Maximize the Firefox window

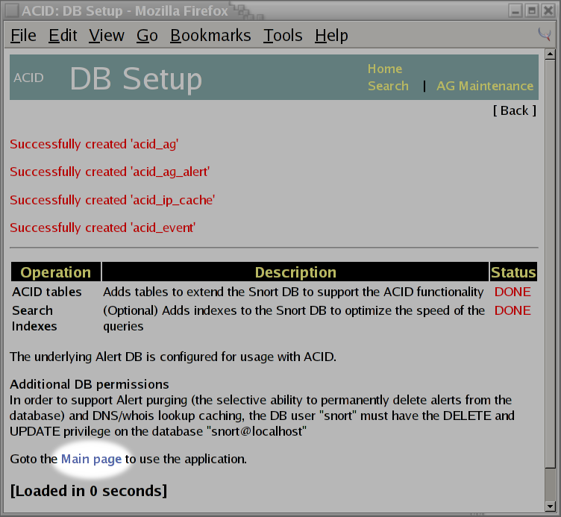coord(531,10)
